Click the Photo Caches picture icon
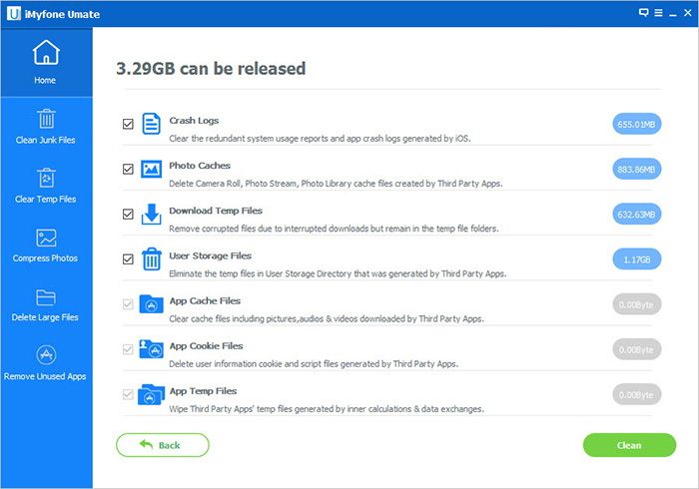This screenshot has height=489, width=699. [151, 169]
